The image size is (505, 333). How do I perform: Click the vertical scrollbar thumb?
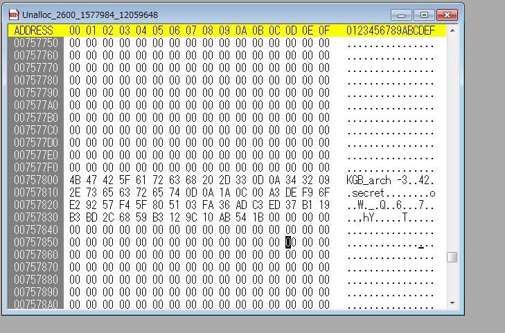[x=452, y=257]
